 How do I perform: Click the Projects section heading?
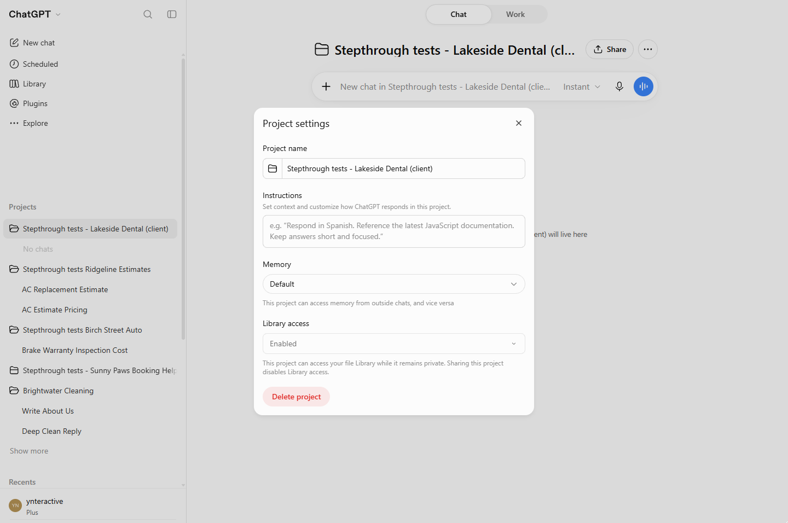pyautogui.click(x=22, y=207)
